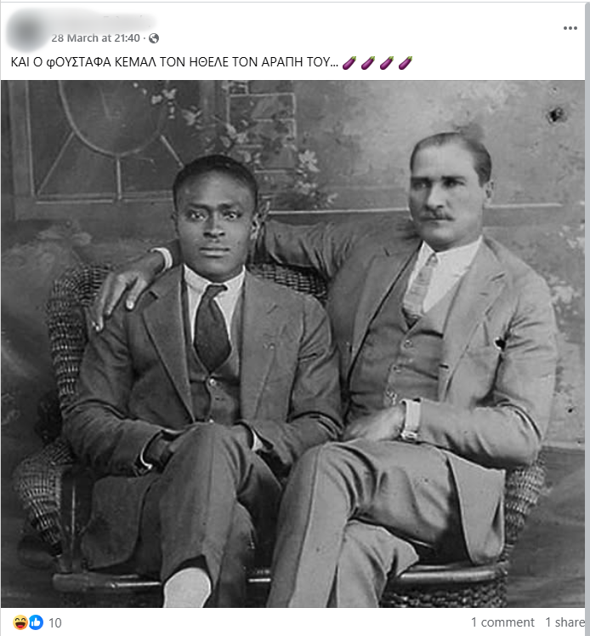Click the Haha reaction emoji icon
Viewport: 590px width, 636px height.
[20, 622]
